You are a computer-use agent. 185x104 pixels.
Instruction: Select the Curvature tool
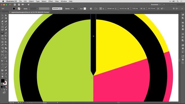point(6,21)
